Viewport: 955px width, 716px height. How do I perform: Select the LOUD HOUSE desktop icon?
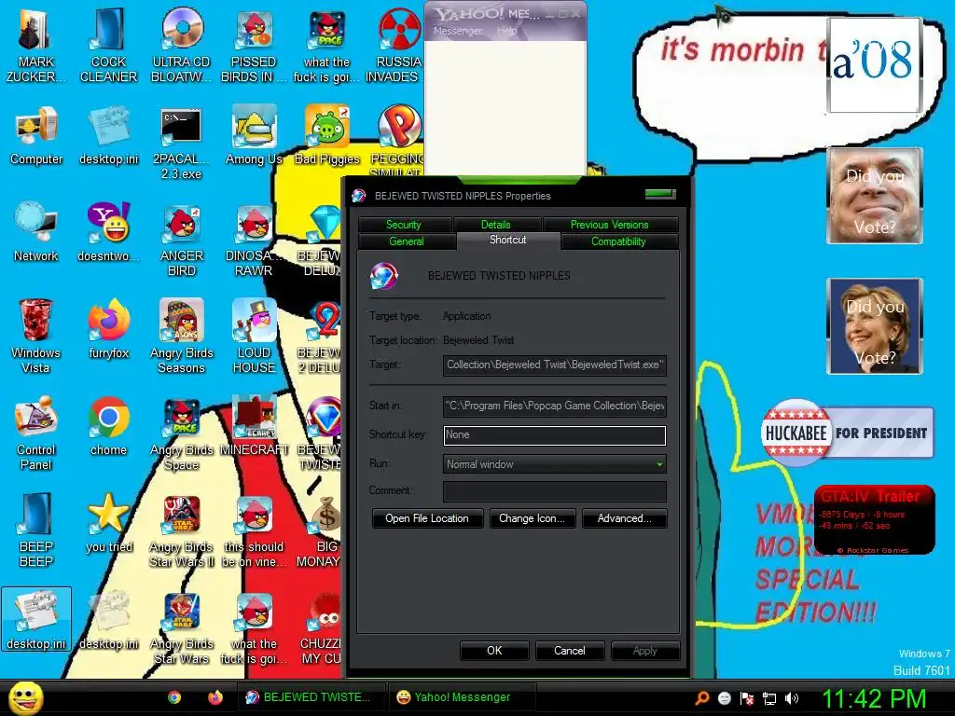254,336
